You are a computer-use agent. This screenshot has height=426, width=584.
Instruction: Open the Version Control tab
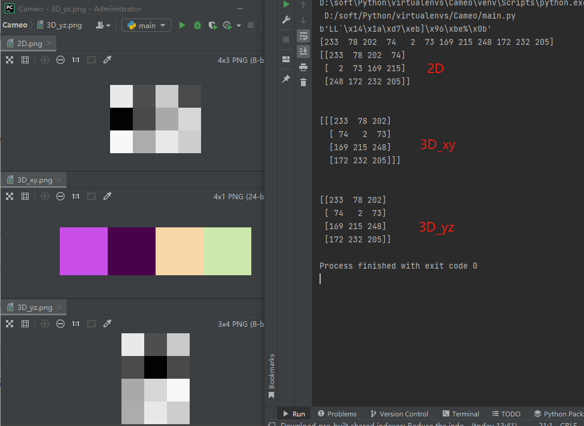pyautogui.click(x=399, y=413)
